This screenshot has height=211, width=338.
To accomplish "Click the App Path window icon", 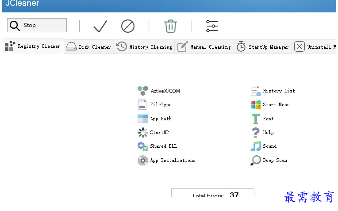I will pyautogui.click(x=143, y=119).
